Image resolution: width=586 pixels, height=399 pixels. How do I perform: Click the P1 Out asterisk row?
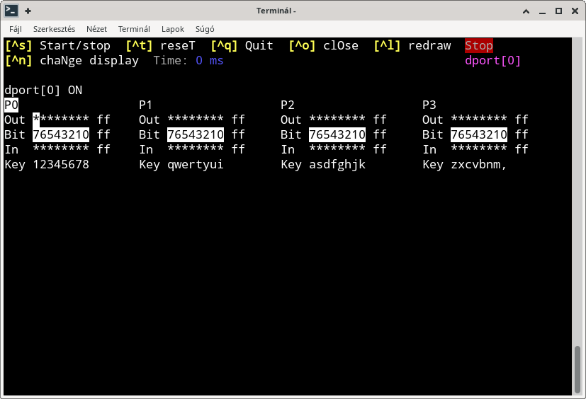pyautogui.click(x=196, y=120)
